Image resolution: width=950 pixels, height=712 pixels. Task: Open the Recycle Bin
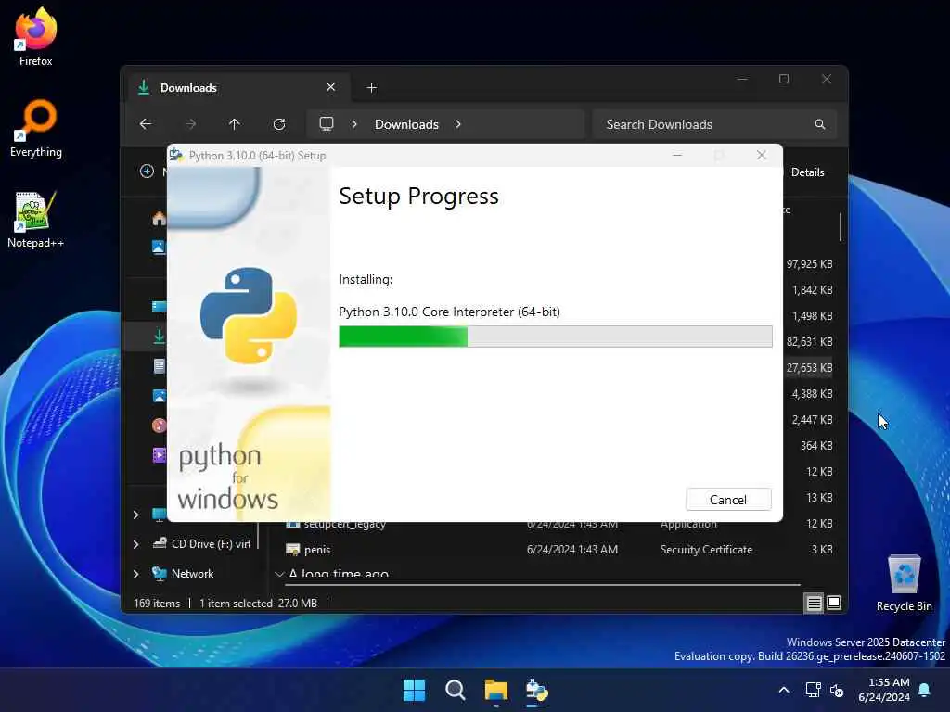904,583
